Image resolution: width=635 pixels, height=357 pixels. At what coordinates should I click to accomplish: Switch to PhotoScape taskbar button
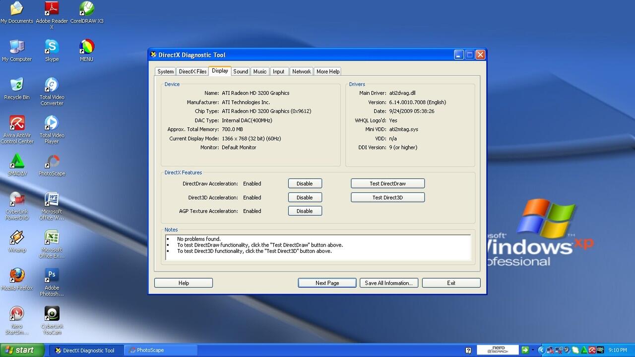[x=160, y=350]
